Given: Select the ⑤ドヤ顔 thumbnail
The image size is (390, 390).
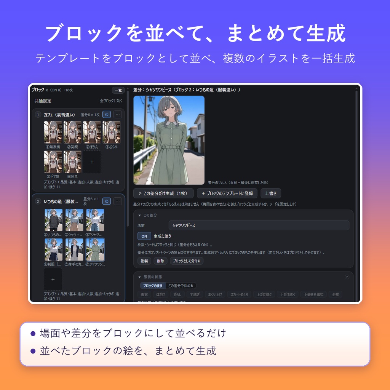Looking at the screenshot, I should click(x=53, y=162).
